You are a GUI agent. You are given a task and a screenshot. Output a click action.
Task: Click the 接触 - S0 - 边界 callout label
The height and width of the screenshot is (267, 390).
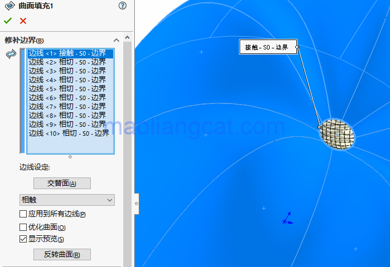pyautogui.click(x=268, y=47)
